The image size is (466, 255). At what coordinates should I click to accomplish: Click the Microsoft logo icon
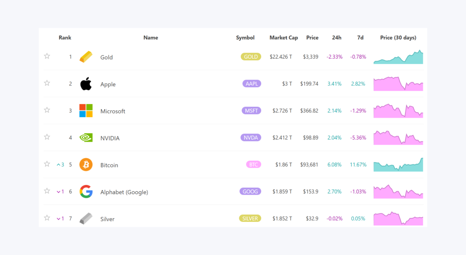click(x=86, y=111)
